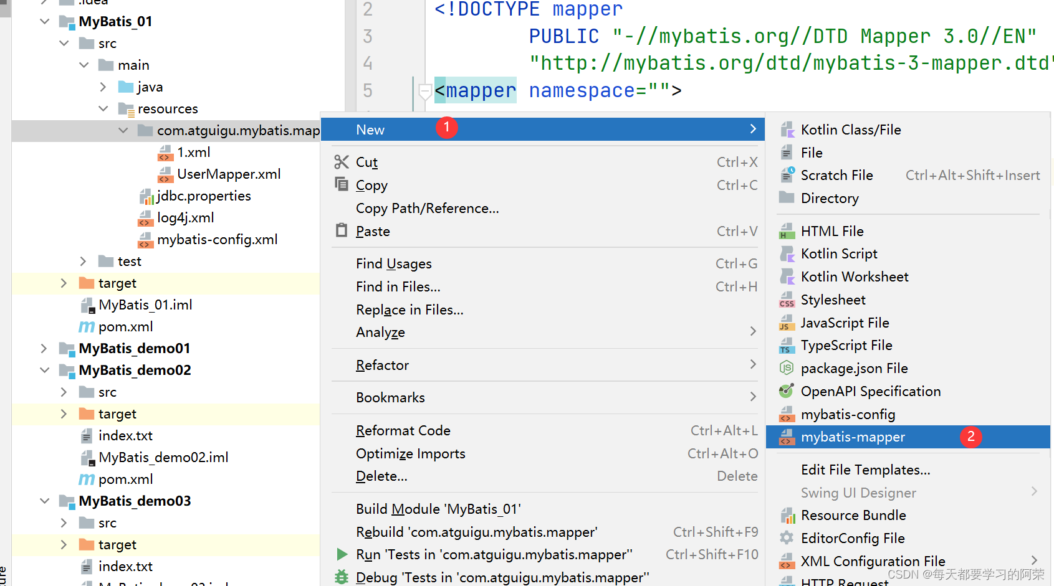The width and height of the screenshot is (1054, 586).
Task: Click the mybatis-mapper template icon
Action: tap(787, 437)
